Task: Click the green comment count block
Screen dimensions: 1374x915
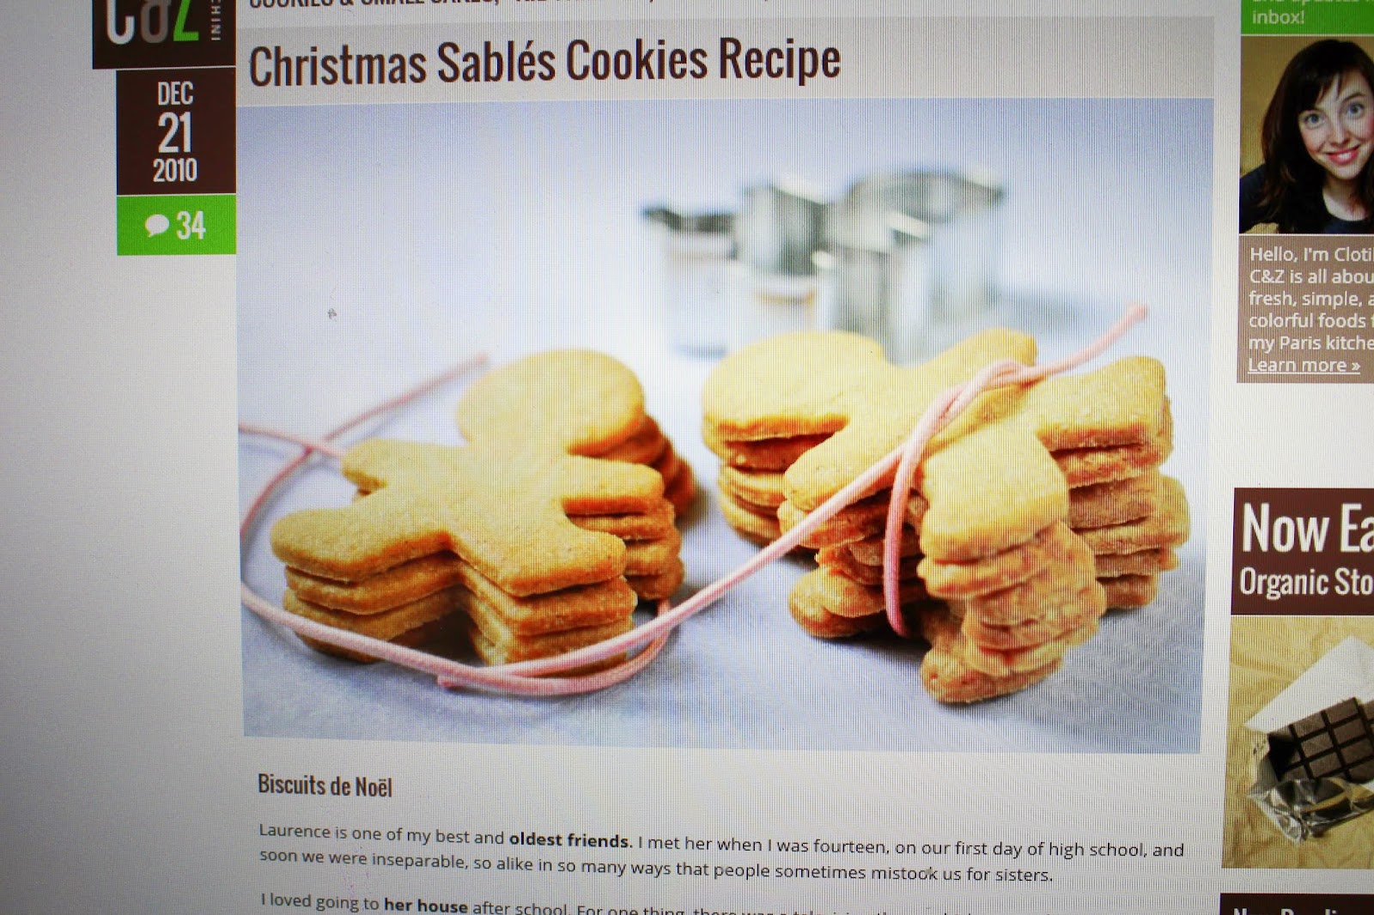Action: click(x=176, y=226)
